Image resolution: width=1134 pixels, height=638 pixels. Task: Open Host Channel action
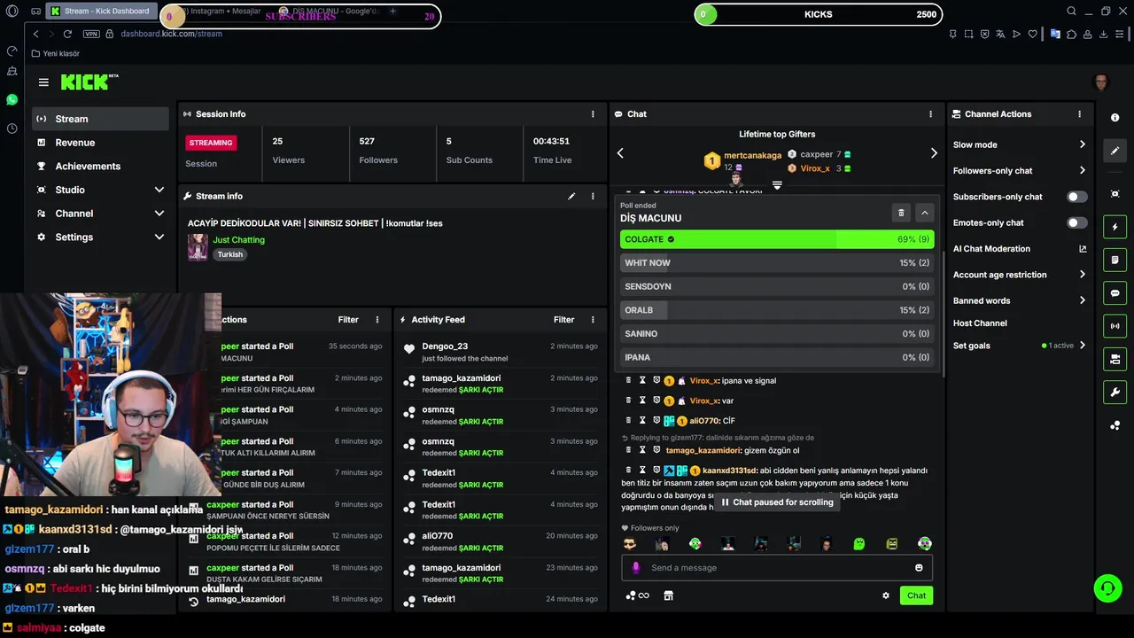click(980, 323)
